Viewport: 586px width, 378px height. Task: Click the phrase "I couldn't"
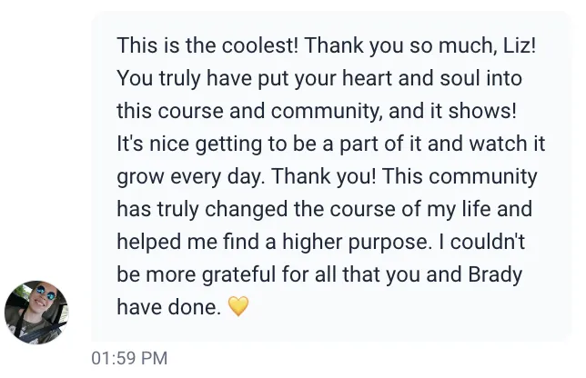(482, 242)
